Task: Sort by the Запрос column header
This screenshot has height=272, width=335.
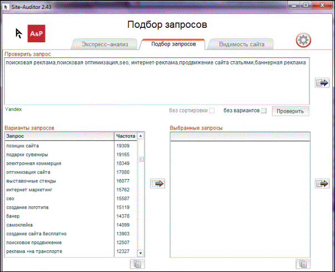Action: (58, 136)
